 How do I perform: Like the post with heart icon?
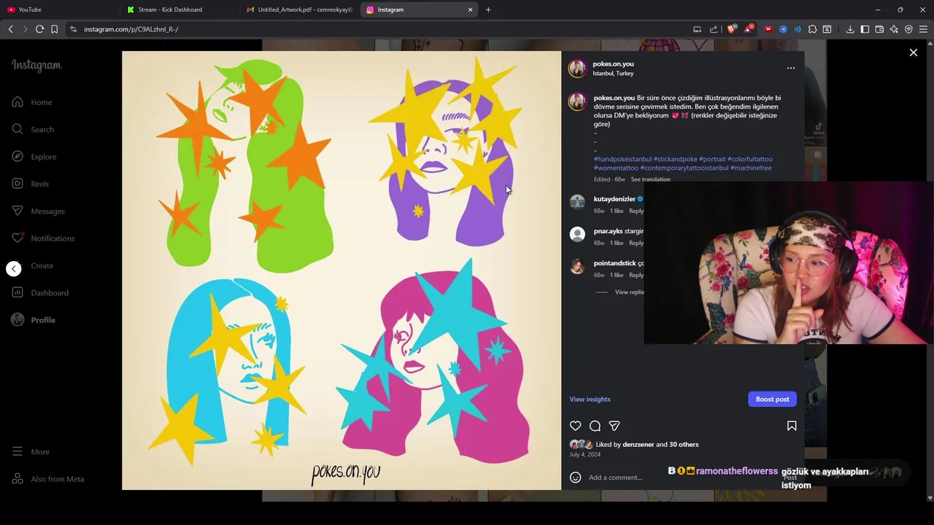576,426
